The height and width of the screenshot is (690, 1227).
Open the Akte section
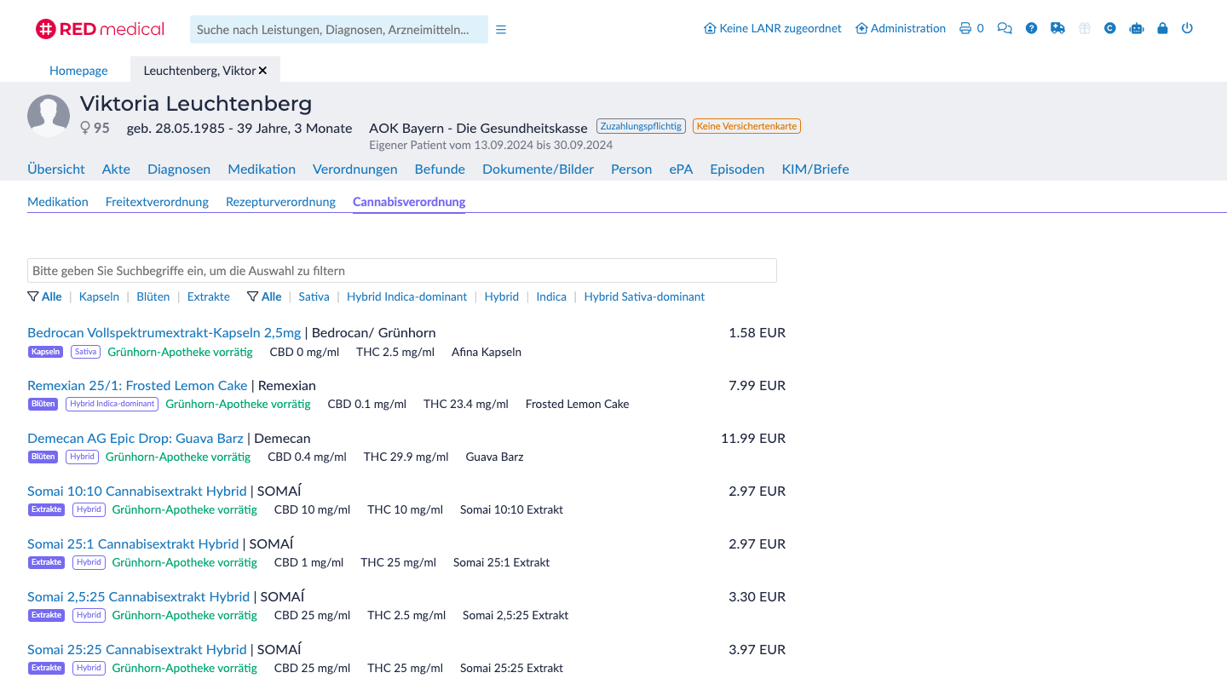coord(116,169)
